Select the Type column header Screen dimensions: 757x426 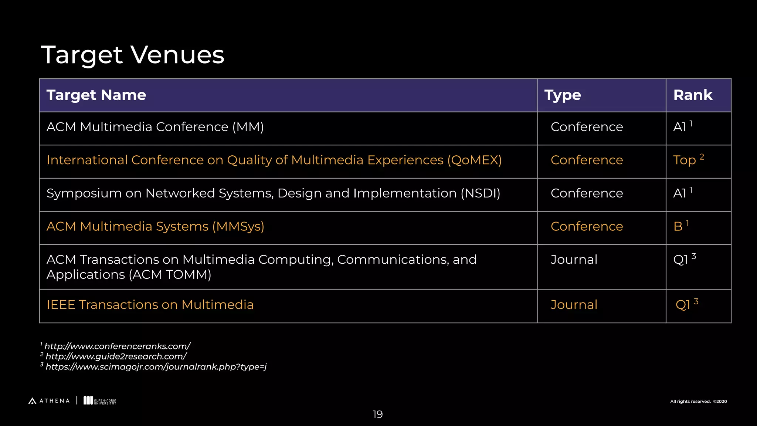(x=563, y=95)
